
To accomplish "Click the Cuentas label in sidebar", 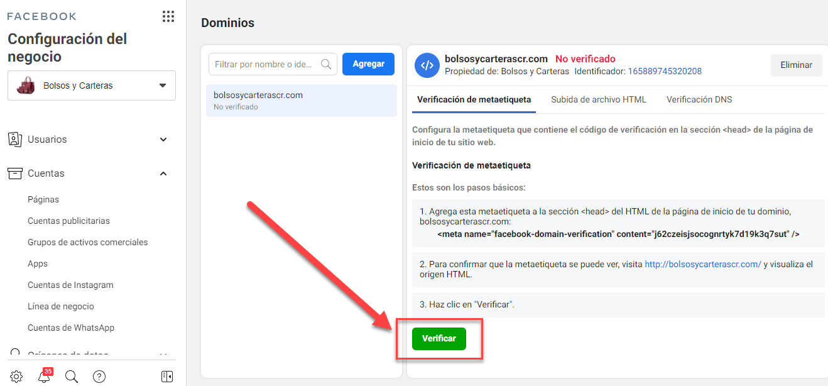I will (46, 174).
